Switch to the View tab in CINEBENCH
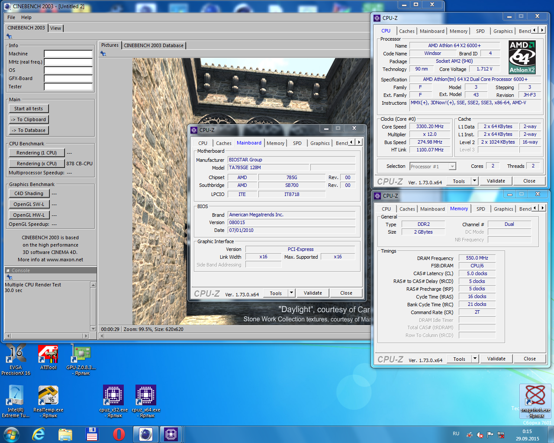 click(x=56, y=28)
